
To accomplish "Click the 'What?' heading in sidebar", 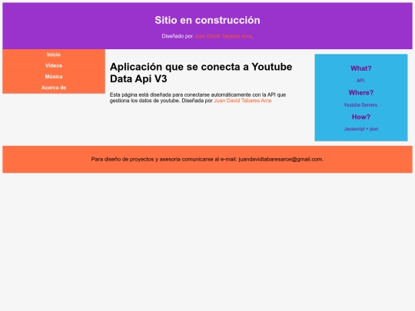I will pyautogui.click(x=361, y=68).
